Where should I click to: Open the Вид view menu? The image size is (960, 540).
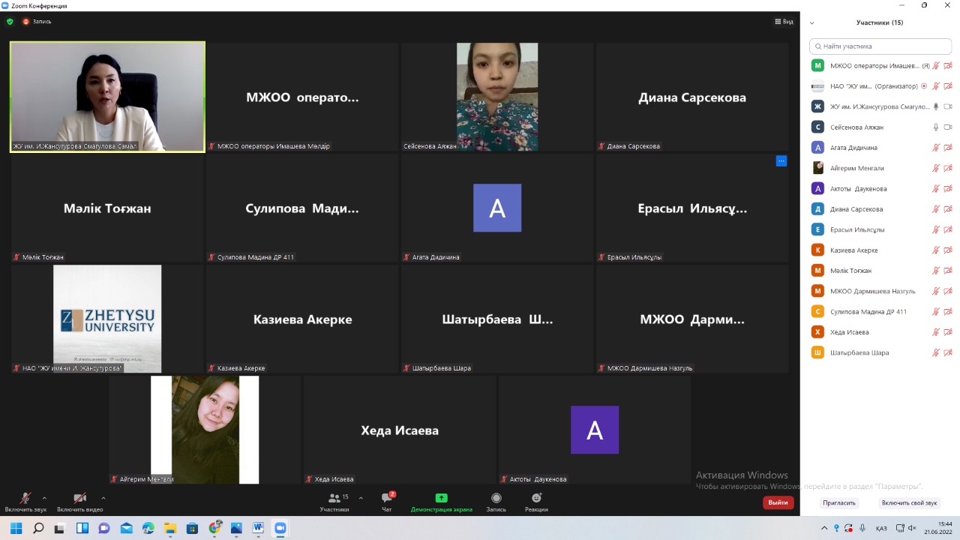(784, 22)
